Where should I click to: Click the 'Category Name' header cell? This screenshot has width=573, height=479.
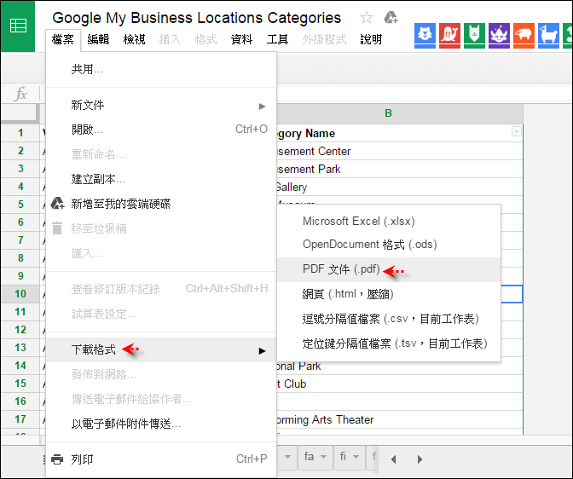tap(400, 133)
